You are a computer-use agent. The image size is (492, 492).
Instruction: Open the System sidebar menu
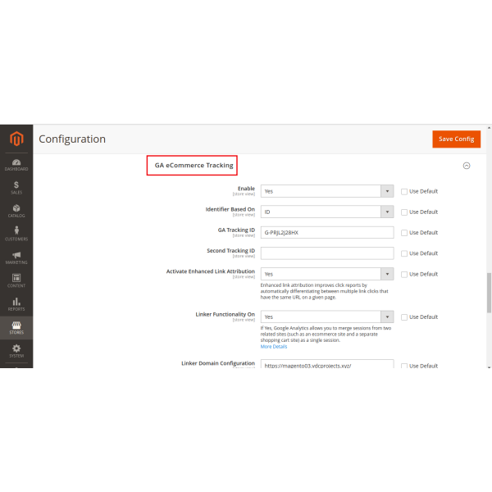point(16,352)
